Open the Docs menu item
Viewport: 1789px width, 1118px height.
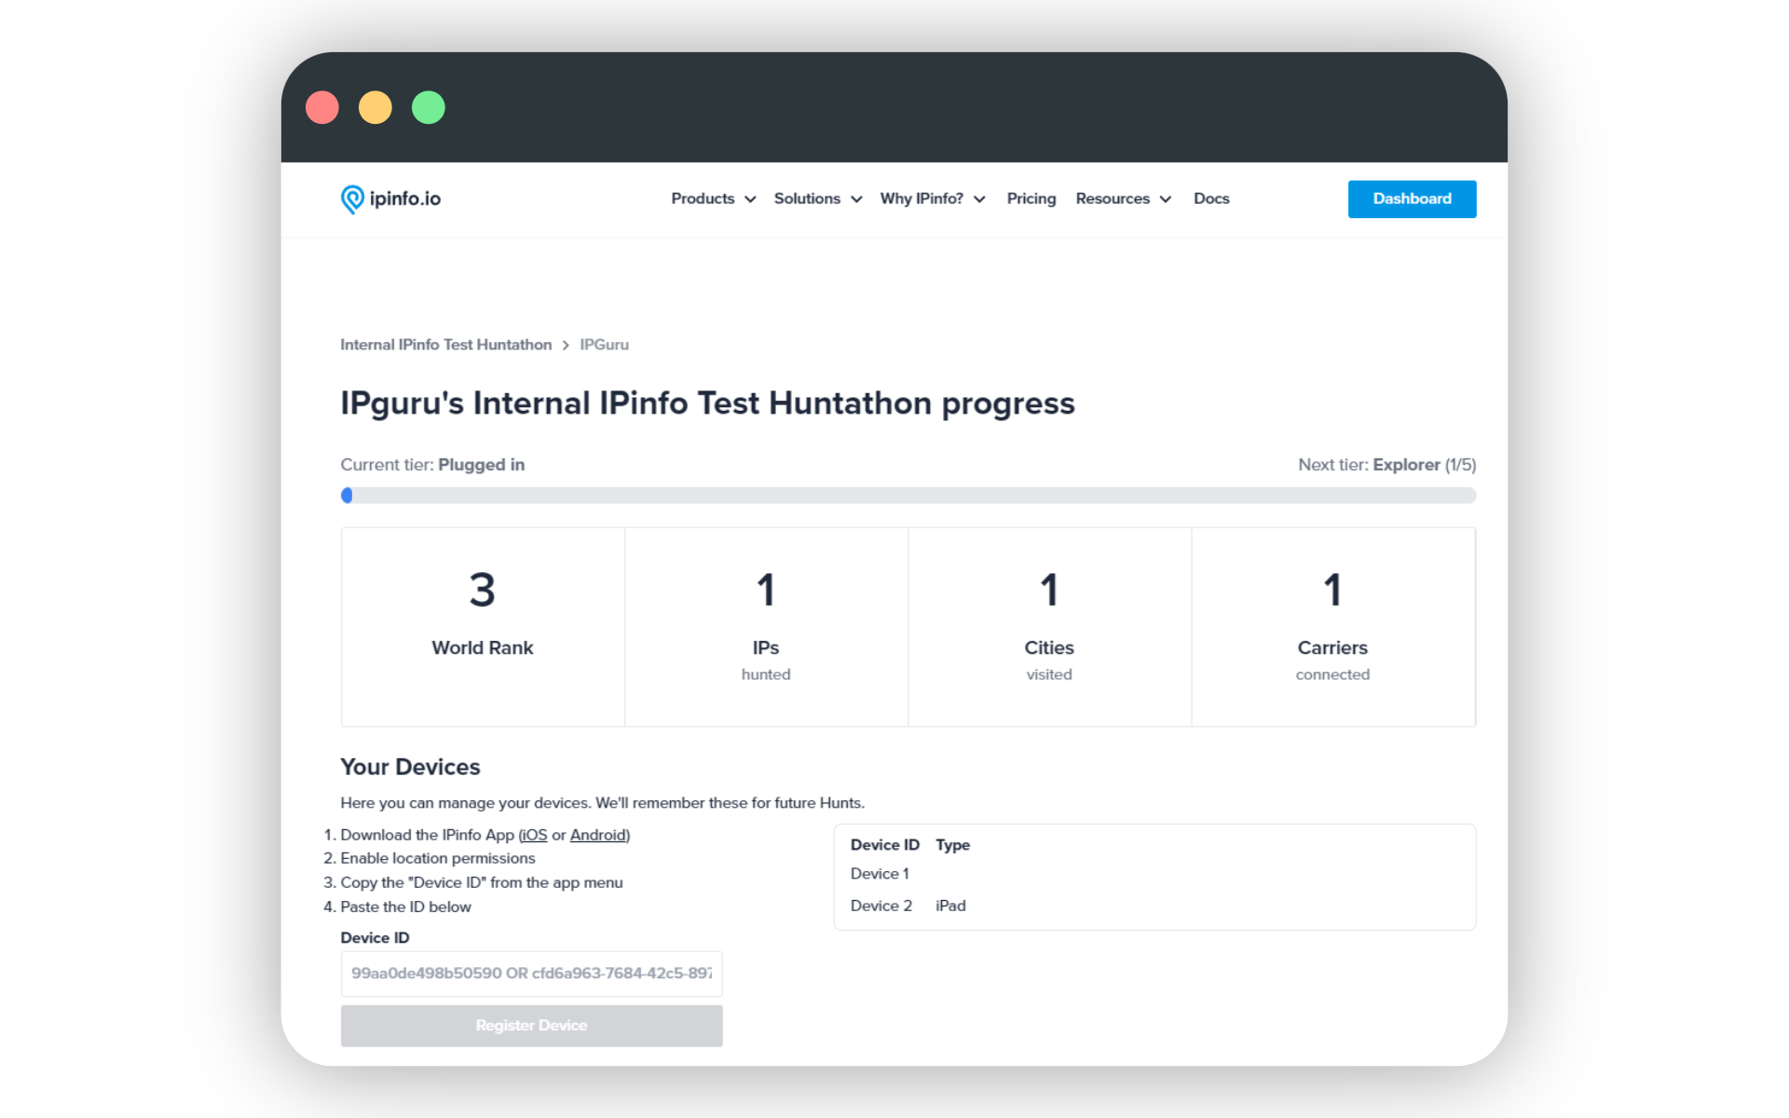(x=1210, y=198)
